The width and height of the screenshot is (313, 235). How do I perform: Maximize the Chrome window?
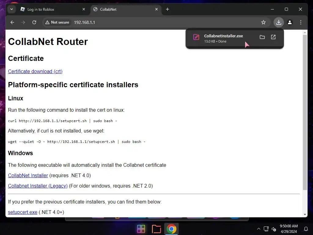coord(286,9)
